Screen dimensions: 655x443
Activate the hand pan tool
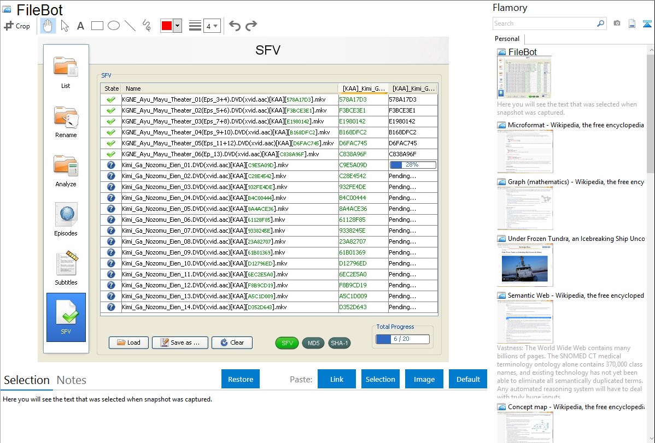[48, 26]
